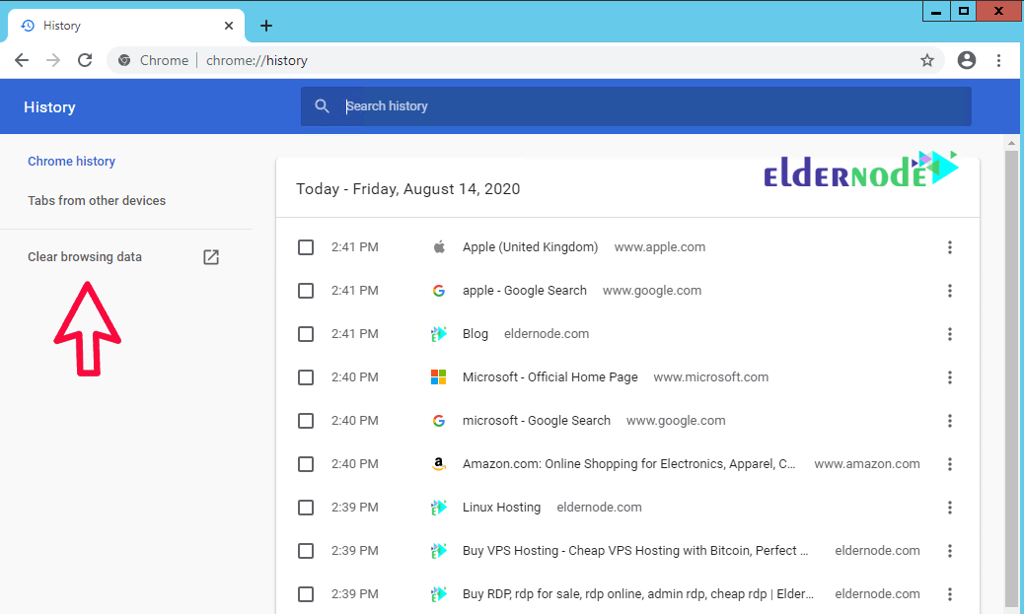Click the Eldernode favicon on Linux Hosting row
1024x614 pixels.
point(439,508)
